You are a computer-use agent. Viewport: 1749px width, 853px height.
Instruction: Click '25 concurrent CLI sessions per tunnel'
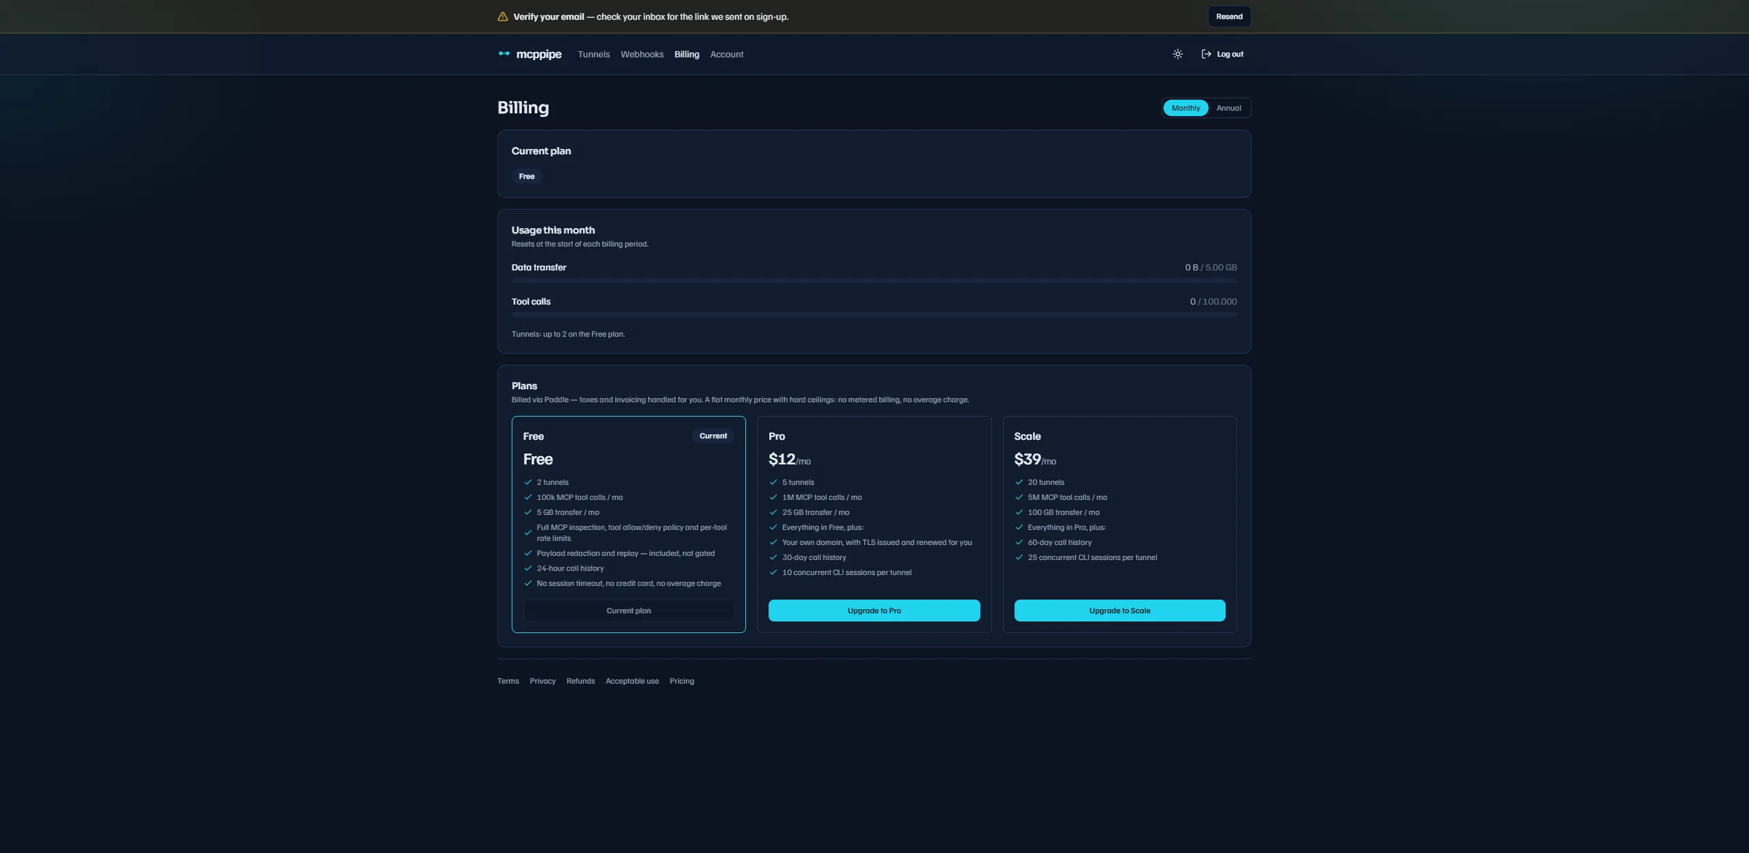(1092, 557)
